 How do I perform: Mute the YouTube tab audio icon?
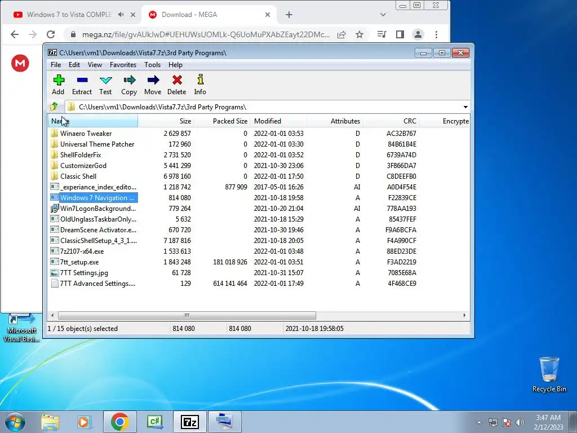[x=121, y=15]
